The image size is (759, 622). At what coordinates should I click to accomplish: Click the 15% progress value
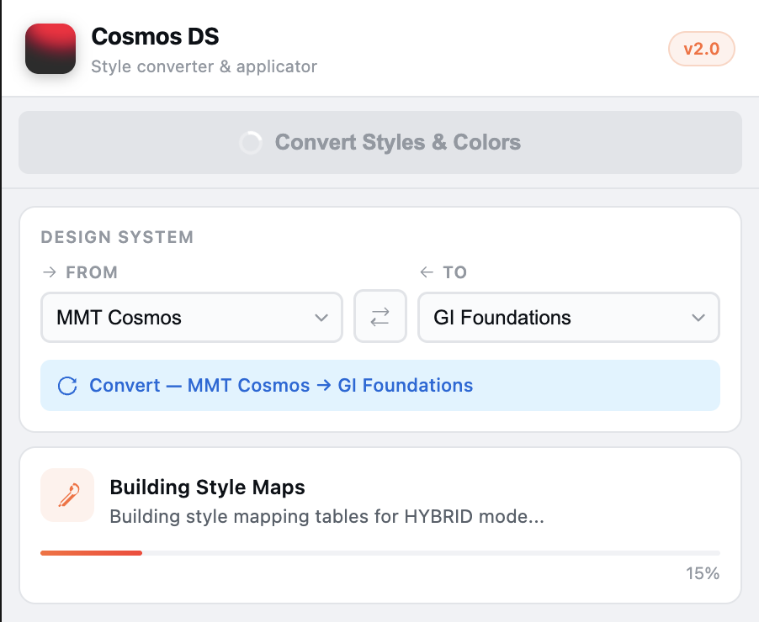[703, 573]
